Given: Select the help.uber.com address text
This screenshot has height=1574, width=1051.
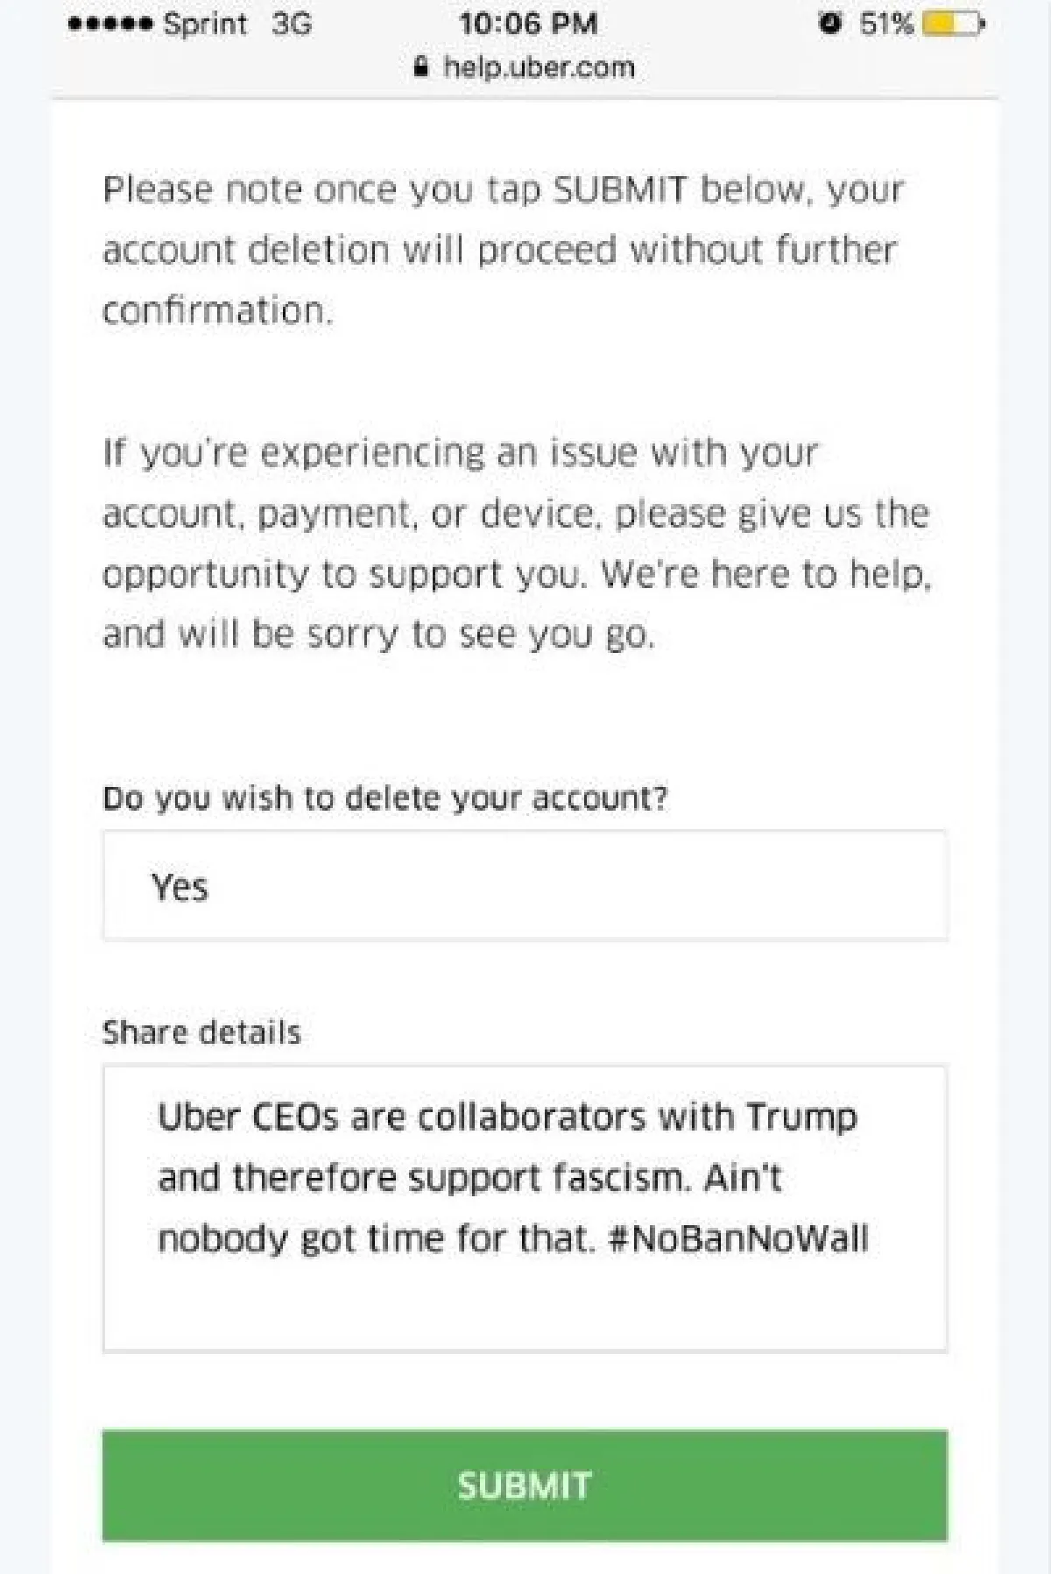Looking at the screenshot, I should pos(539,67).
